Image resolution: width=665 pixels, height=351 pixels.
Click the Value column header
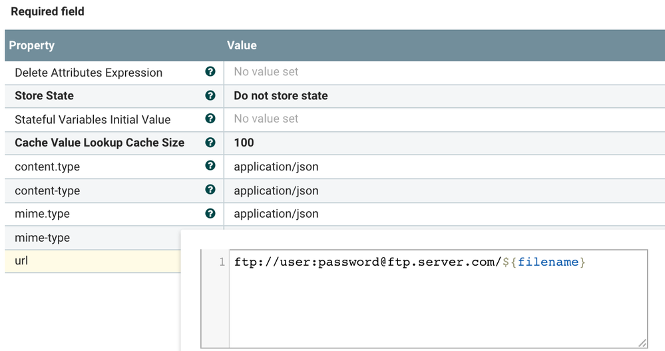[x=242, y=46]
